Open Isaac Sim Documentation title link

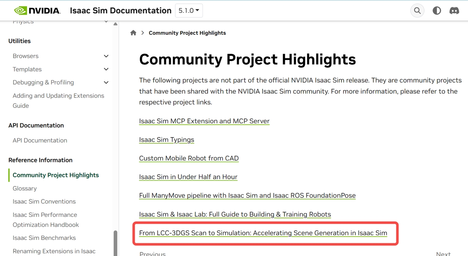point(121,11)
